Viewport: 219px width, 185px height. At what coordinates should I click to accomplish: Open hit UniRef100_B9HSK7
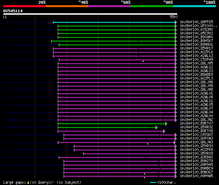pyautogui.click(x=196, y=41)
